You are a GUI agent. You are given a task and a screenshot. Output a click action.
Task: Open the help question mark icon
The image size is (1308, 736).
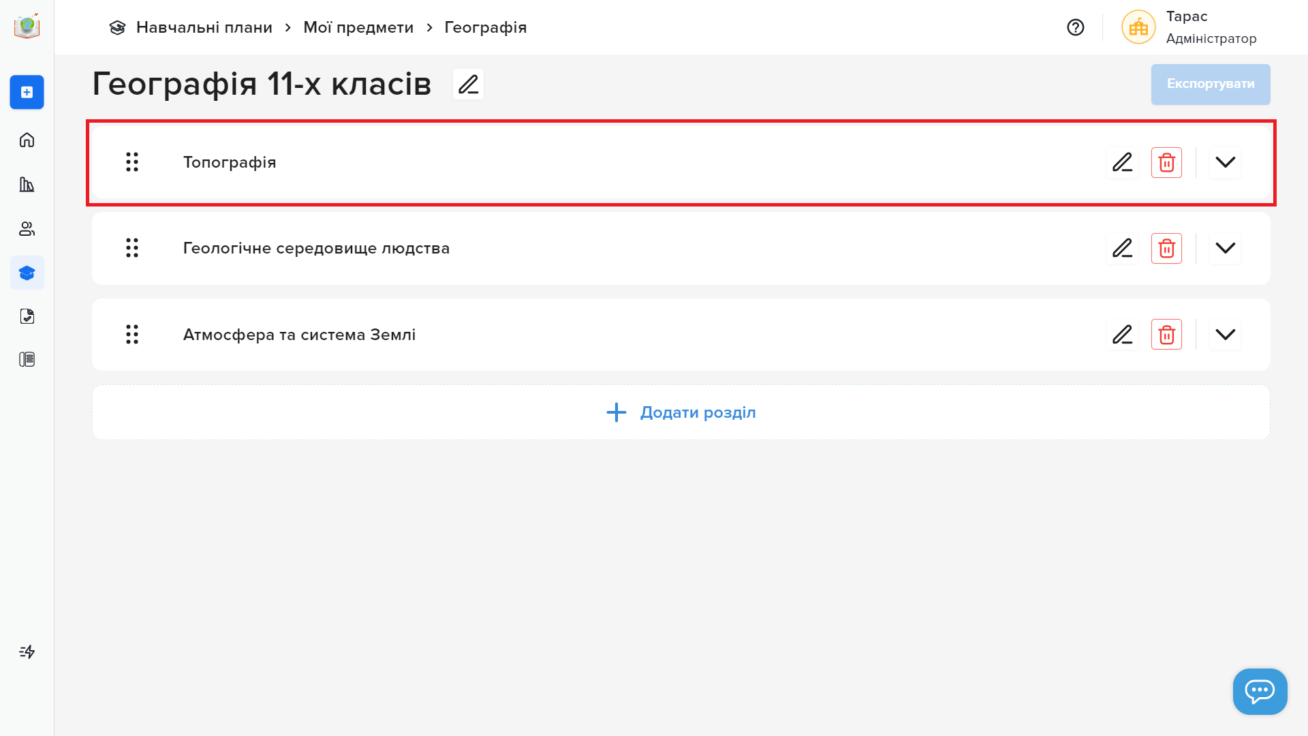click(x=1076, y=27)
